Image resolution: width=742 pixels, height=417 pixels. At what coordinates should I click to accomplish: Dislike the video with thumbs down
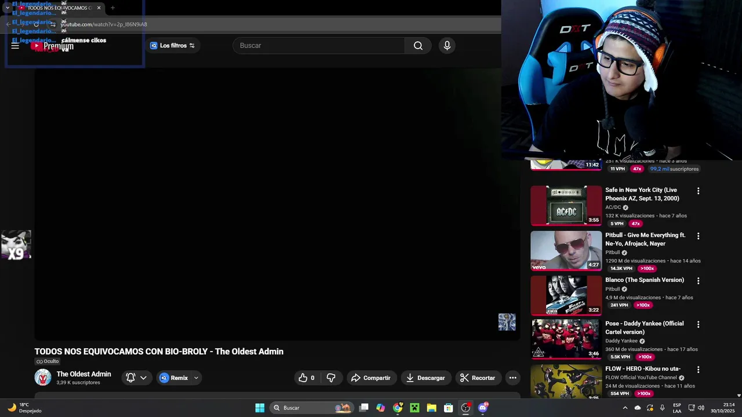pyautogui.click(x=331, y=378)
